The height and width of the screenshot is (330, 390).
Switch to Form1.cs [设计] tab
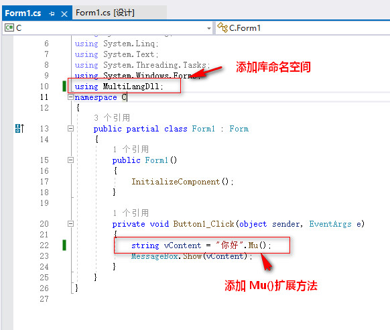click(105, 13)
